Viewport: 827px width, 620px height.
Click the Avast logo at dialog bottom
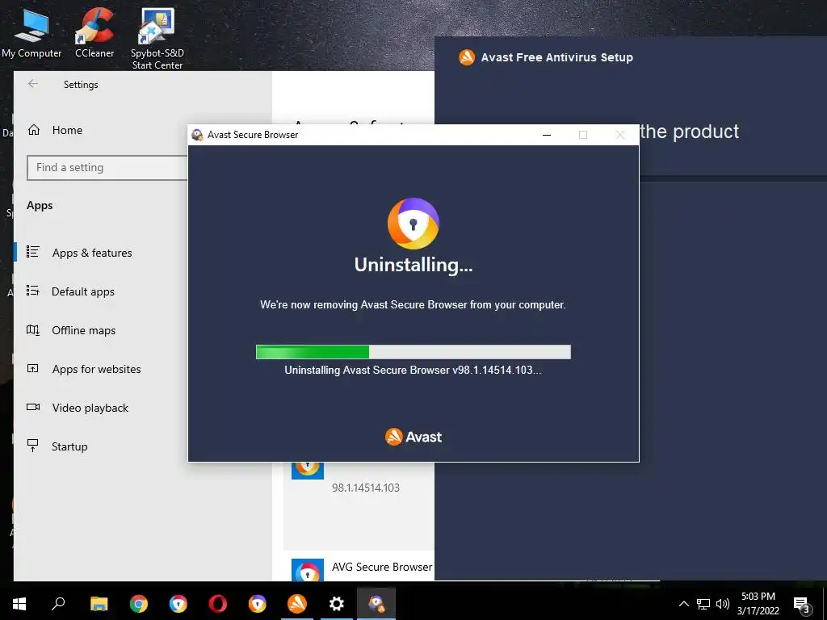413,437
